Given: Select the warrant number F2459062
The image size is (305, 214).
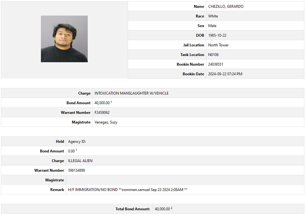Looking at the screenshot, I should (102, 113).
